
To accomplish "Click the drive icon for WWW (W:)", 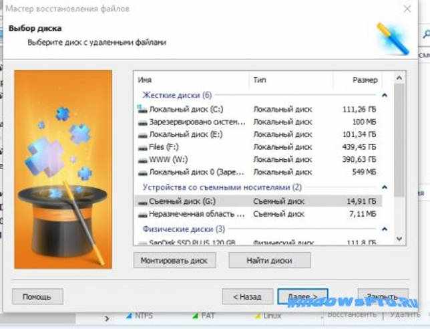I will pos(143,160).
